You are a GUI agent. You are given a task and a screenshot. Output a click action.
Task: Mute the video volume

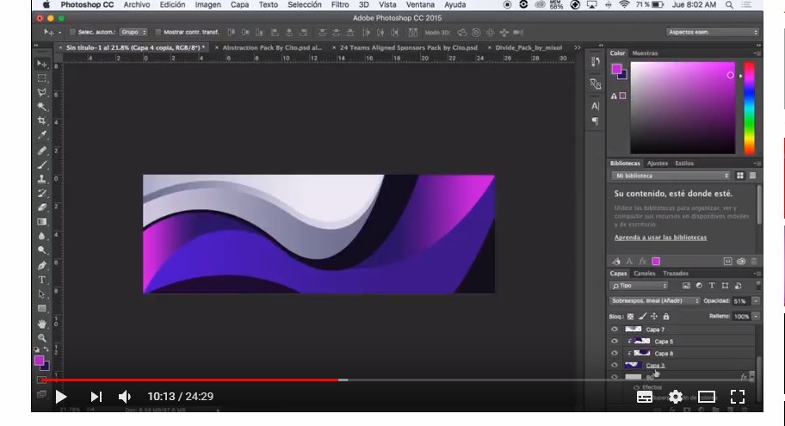pos(125,397)
